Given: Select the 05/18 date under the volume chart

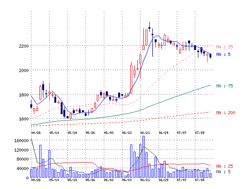Looking at the screenshot, I should coord(72,180).
